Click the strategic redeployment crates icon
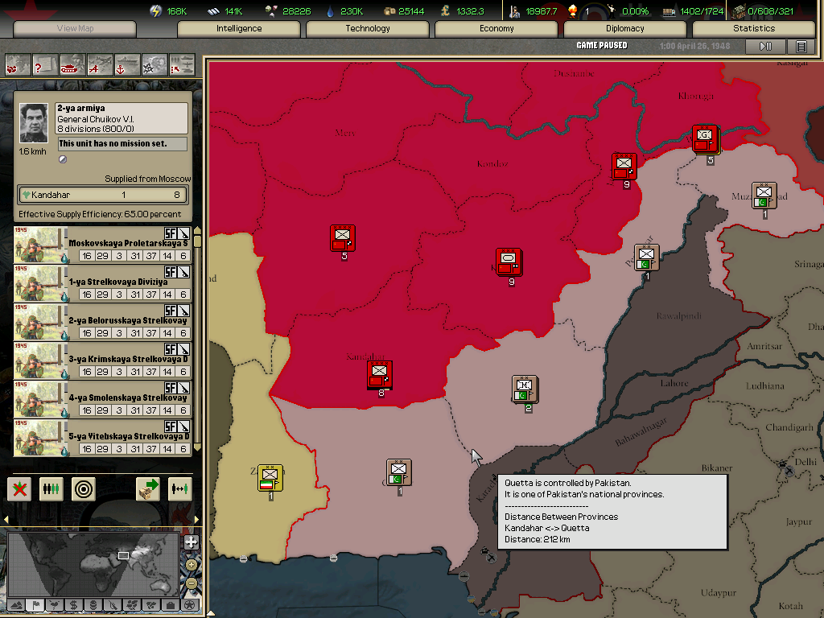Viewport: 824px width, 618px height. click(x=148, y=488)
